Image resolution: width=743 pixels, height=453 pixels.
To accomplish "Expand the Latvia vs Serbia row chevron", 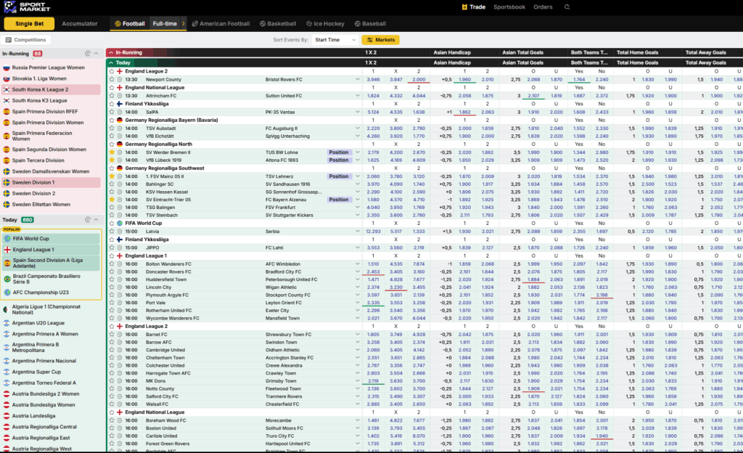I will point(358,231).
